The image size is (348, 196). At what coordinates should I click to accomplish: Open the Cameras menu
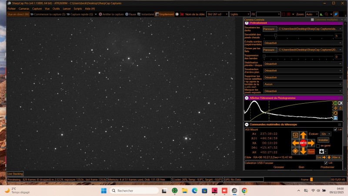pos(24,8)
